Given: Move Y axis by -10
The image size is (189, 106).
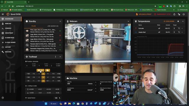Looking at the screenshot, I should click(x=33, y=77).
